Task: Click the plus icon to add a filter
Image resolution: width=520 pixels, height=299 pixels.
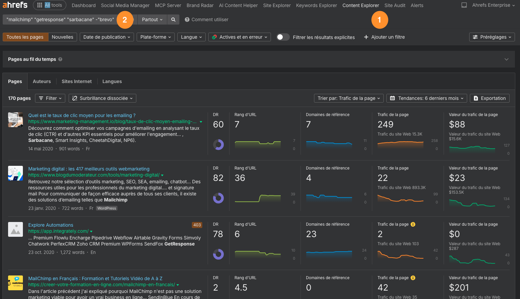Action: click(x=366, y=37)
